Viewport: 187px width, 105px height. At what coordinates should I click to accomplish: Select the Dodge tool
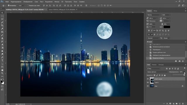tap(2, 54)
